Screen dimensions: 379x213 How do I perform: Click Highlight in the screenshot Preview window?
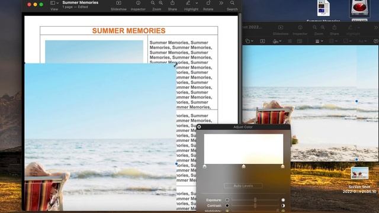pos(350,28)
